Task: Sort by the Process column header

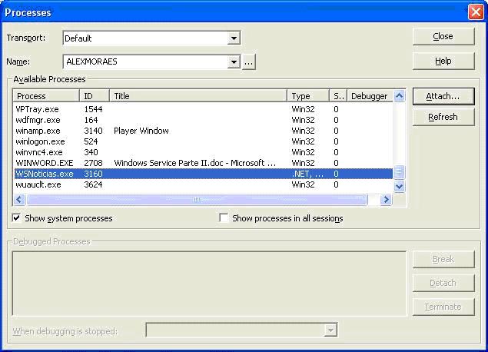Action: coord(46,96)
